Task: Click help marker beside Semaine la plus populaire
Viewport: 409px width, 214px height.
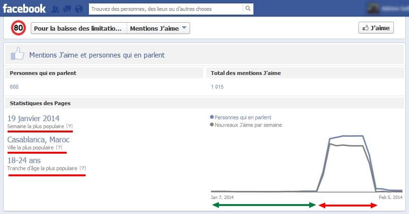Action: pos(70,127)
